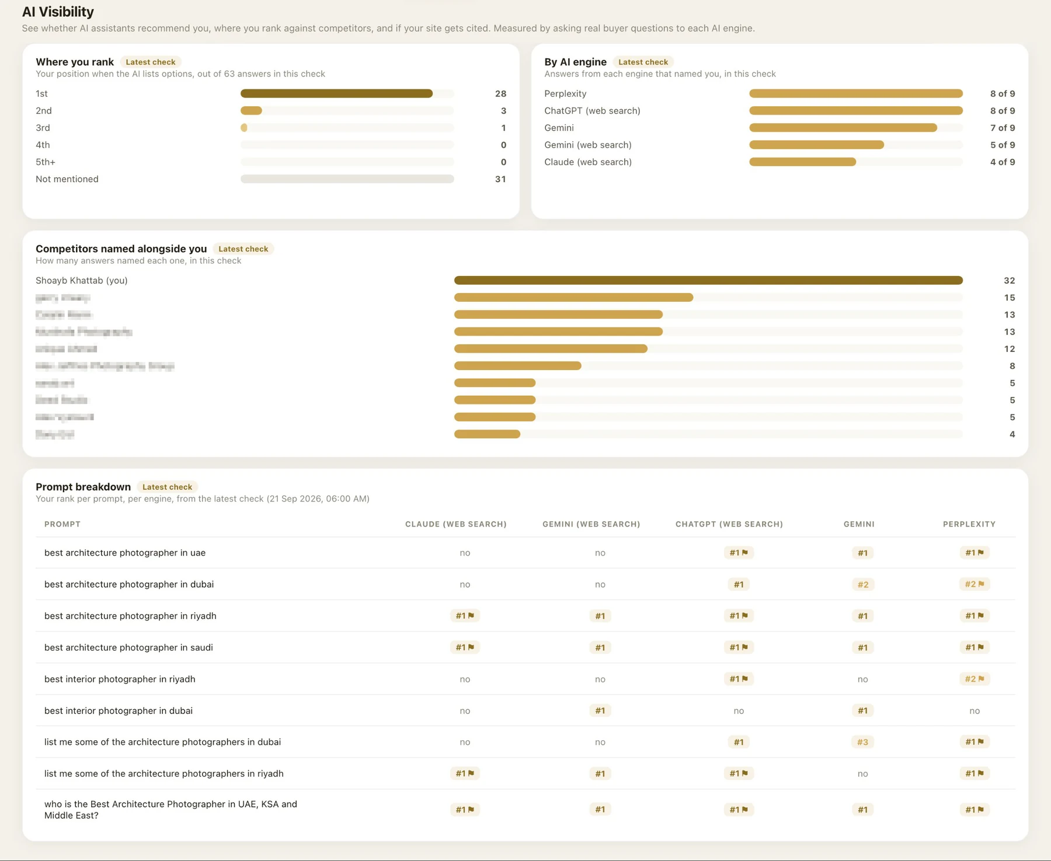Click prompt 'best interior photographer in riyadh'

[x=120, y=679]
